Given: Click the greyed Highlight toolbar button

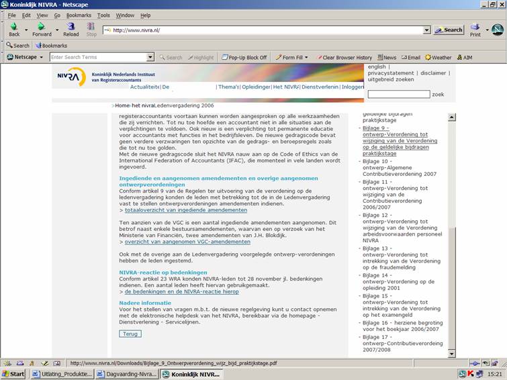Looking at the screenshot, I should click(201, 57).
